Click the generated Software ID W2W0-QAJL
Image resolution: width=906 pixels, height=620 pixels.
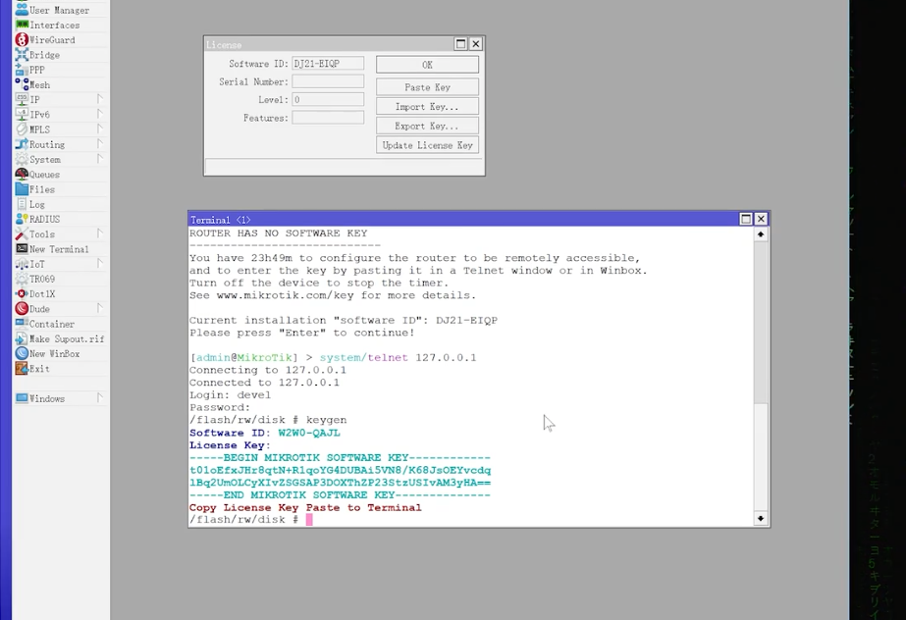(x=309, y=433)
